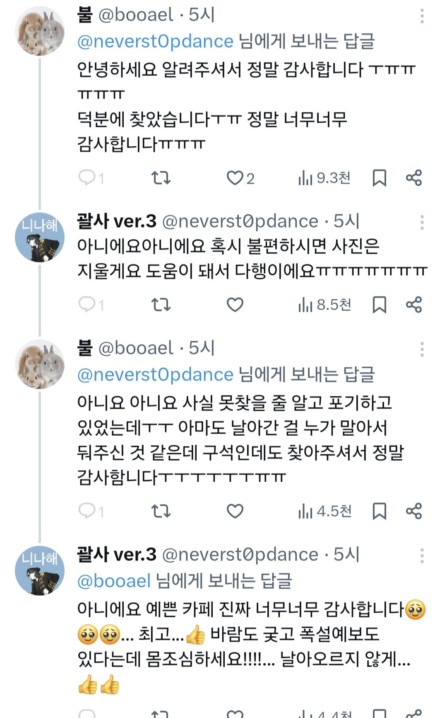
Task: Like 불's tweet with 2 likes
Action: (235, 178)
